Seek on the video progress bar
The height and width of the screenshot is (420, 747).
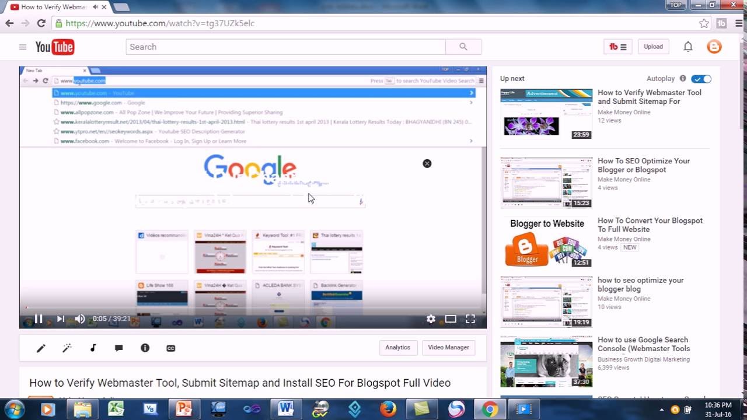[x=253, y=308]
